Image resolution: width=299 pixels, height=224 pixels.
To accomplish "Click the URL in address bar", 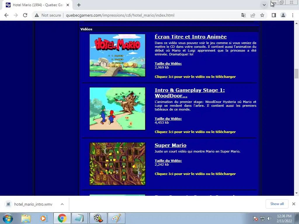I will pos(120,15).
